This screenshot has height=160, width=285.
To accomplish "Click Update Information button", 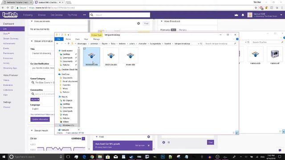I will click(x=40, y=120).
